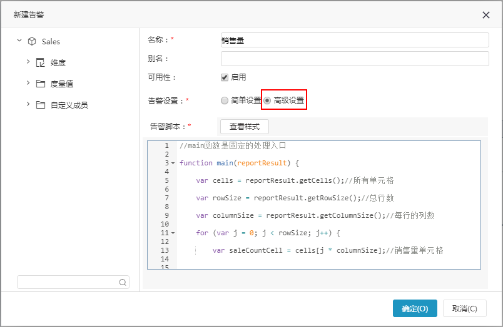Viewport: 503px width, 327px height.
Task: Click the search magnifier icon
Action: (123, 282)
